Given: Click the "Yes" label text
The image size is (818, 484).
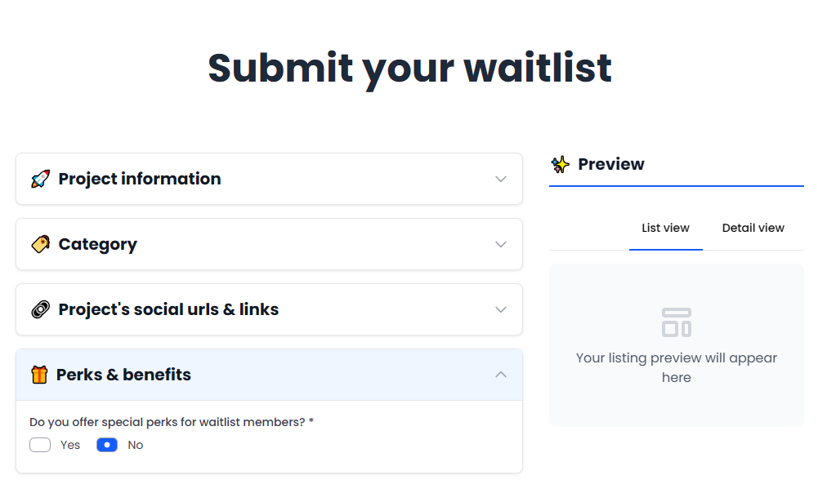Looking at the screenshot, I should (x=70, y=445).
